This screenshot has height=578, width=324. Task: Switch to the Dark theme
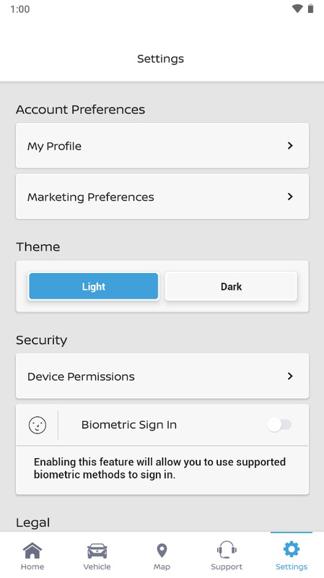pos(231,286)
